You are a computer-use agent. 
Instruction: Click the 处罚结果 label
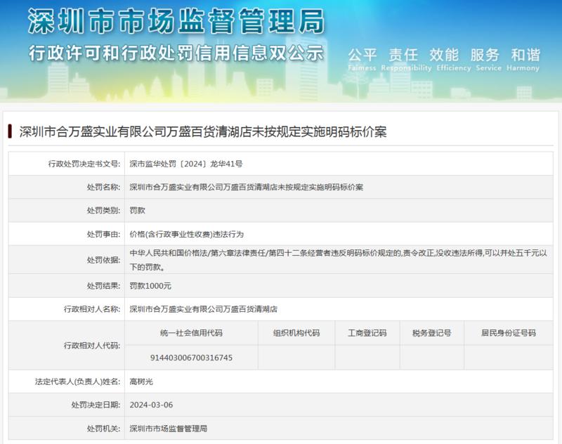point(103,286)
